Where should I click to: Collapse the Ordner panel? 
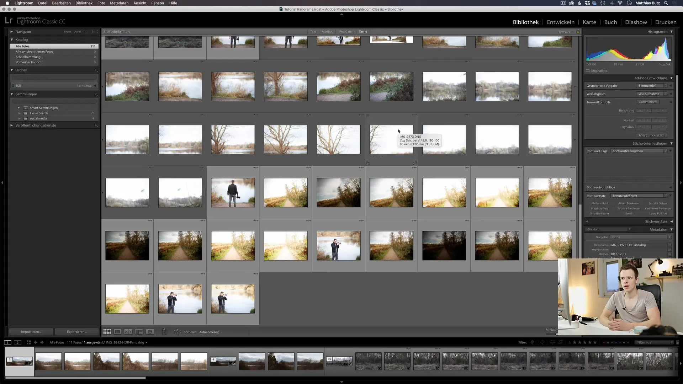point(12,70)
